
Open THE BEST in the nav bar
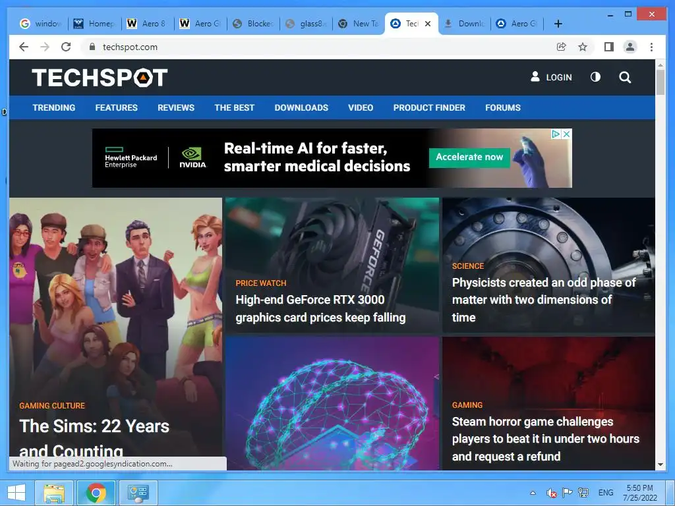(x=234, y=107)
